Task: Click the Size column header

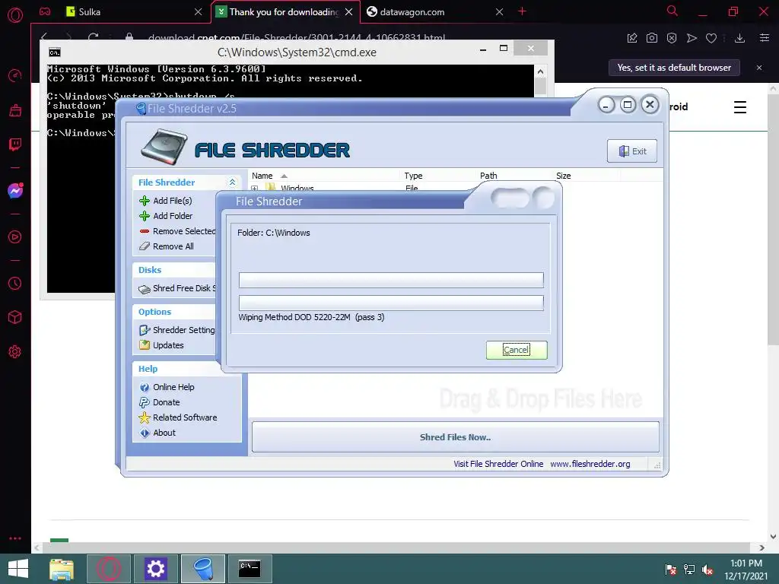Action: coord(564,176)
